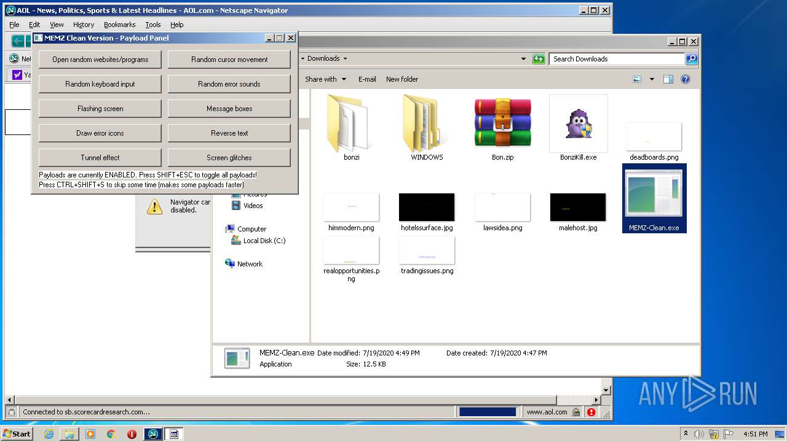Click the network tray icon
The width and height of the screenshot is (787, 442).
[714, 434]
